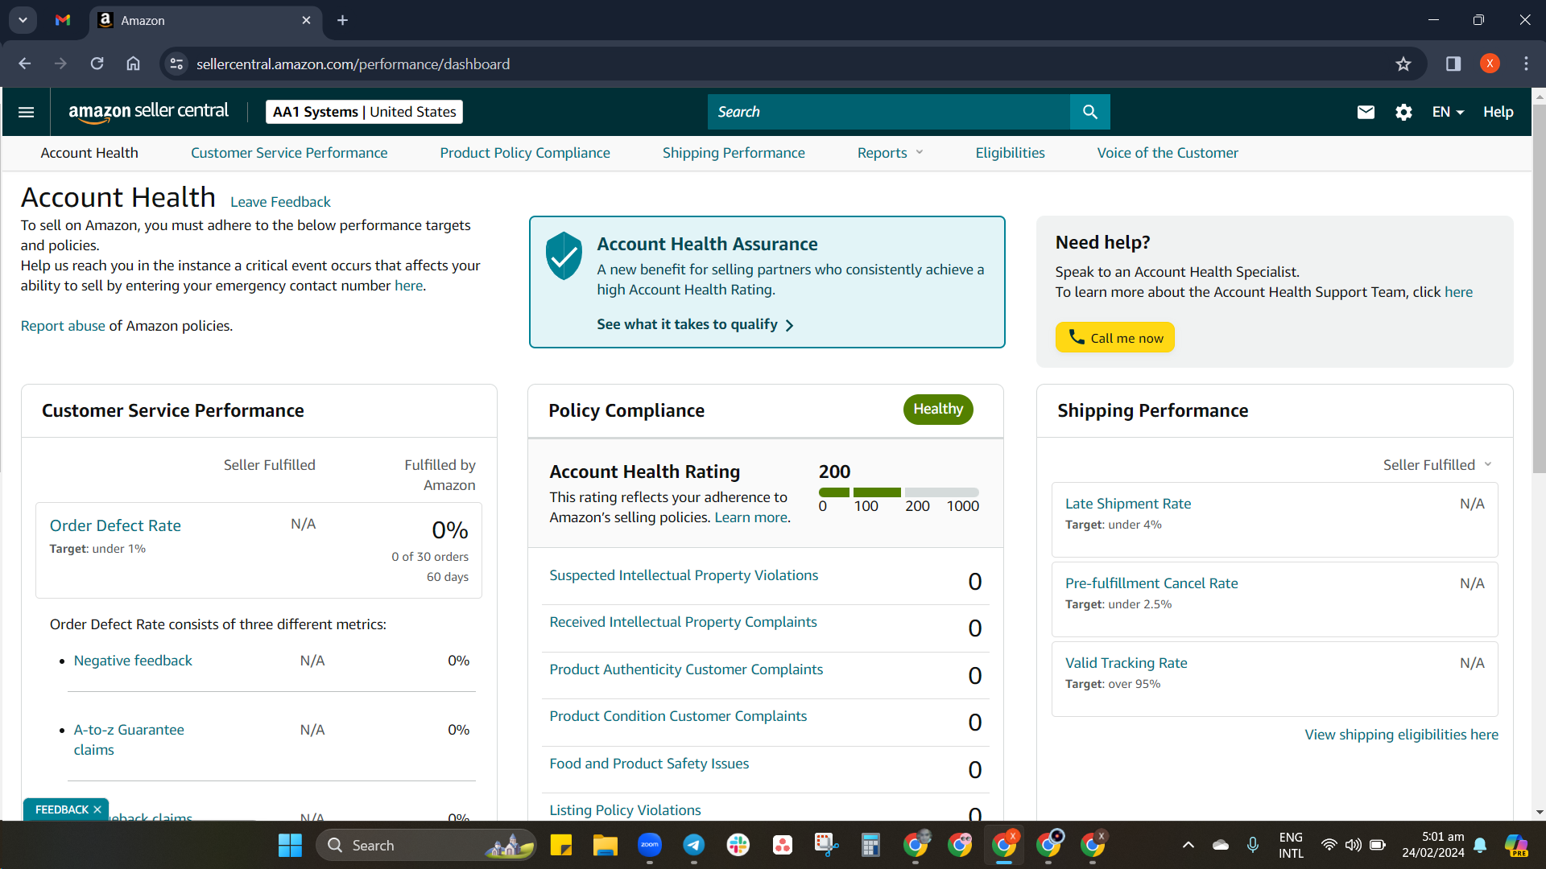
Task: Open the AA1 Systems account switcher
Action: 364,112
